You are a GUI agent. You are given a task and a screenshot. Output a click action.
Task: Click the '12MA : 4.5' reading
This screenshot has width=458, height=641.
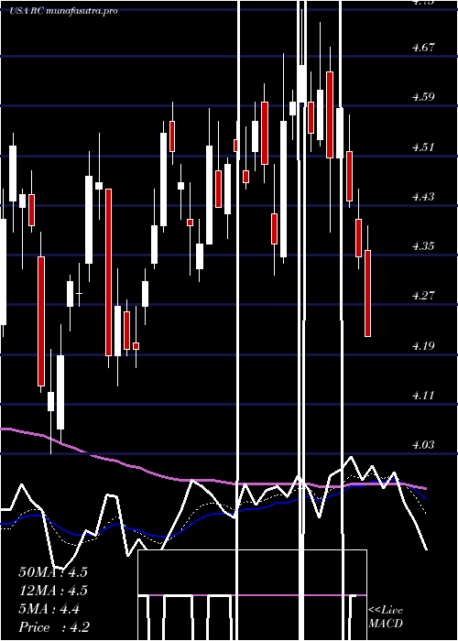(53, 591)
